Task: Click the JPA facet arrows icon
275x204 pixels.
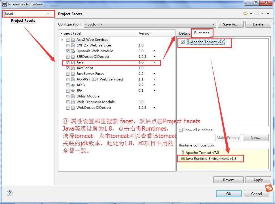Action: point(73,91)
